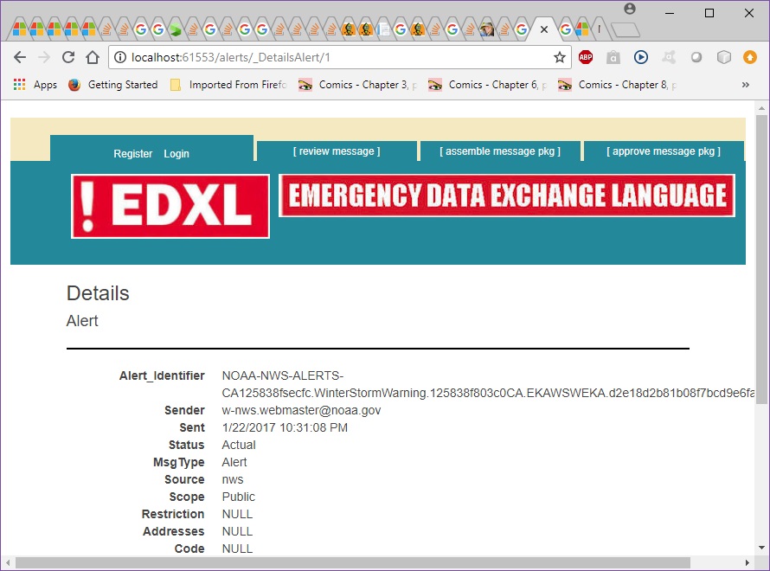
Task: Select the approve message pkg tab
Action: 664,151
